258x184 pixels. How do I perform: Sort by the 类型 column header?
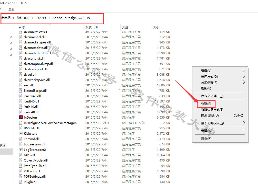125,27
